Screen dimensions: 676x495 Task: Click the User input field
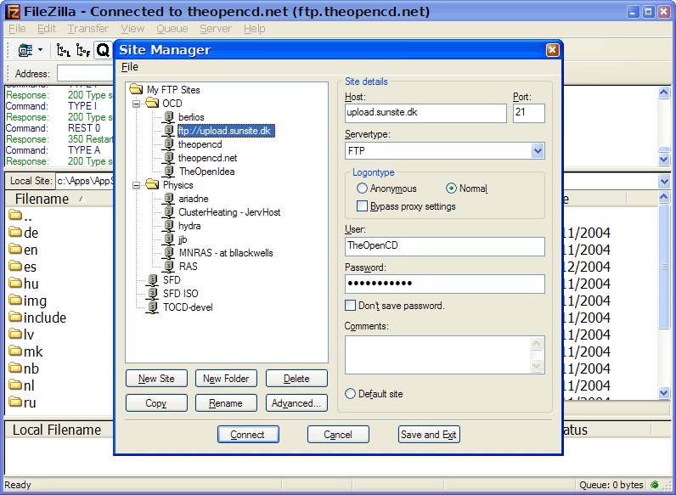445,246
